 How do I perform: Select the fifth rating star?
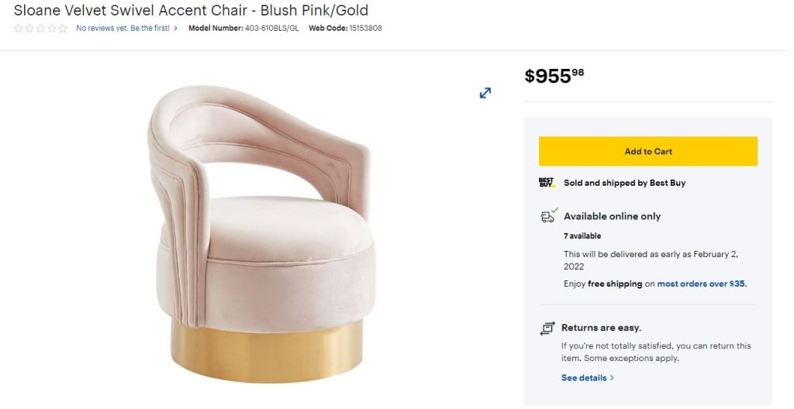tap(63, 29)
